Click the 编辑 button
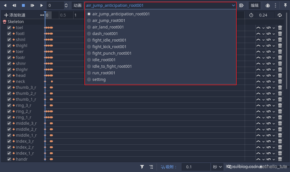Screen dimensions: 290x172 254,5
